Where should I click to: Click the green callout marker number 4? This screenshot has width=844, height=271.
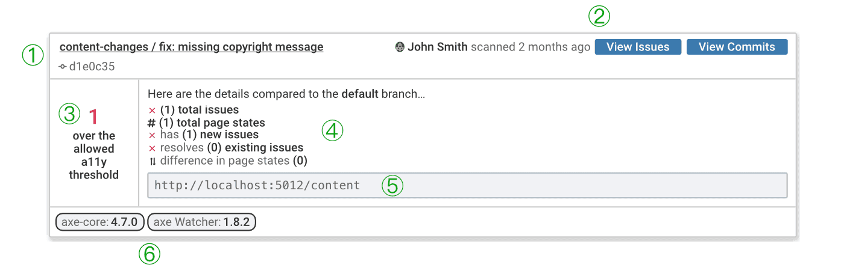tap(332, 130)
